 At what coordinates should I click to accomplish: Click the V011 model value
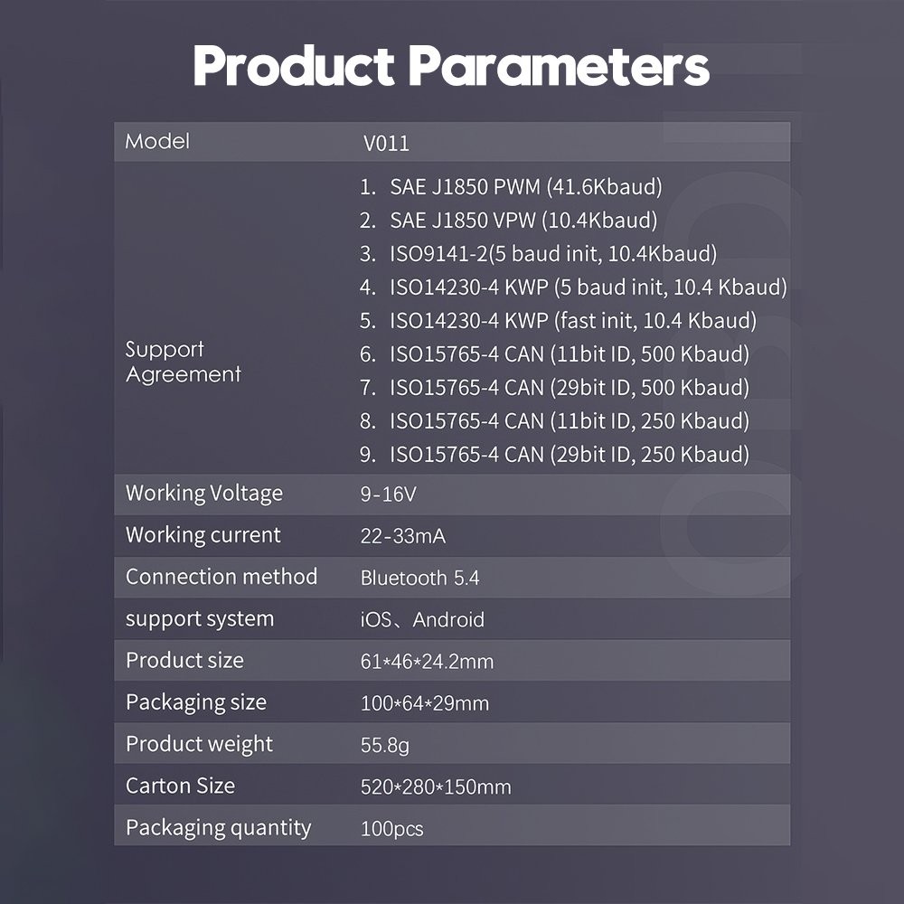386,143
